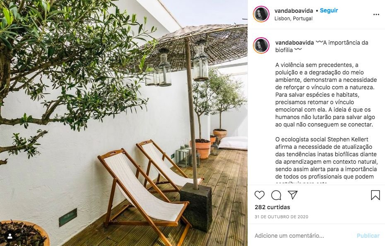Open comments via speech bubble icon
Viewport: 385px width, 246px height.
click(x=276, y=195)
